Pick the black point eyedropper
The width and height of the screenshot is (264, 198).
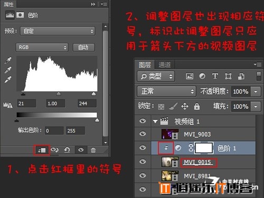[8, 60]
